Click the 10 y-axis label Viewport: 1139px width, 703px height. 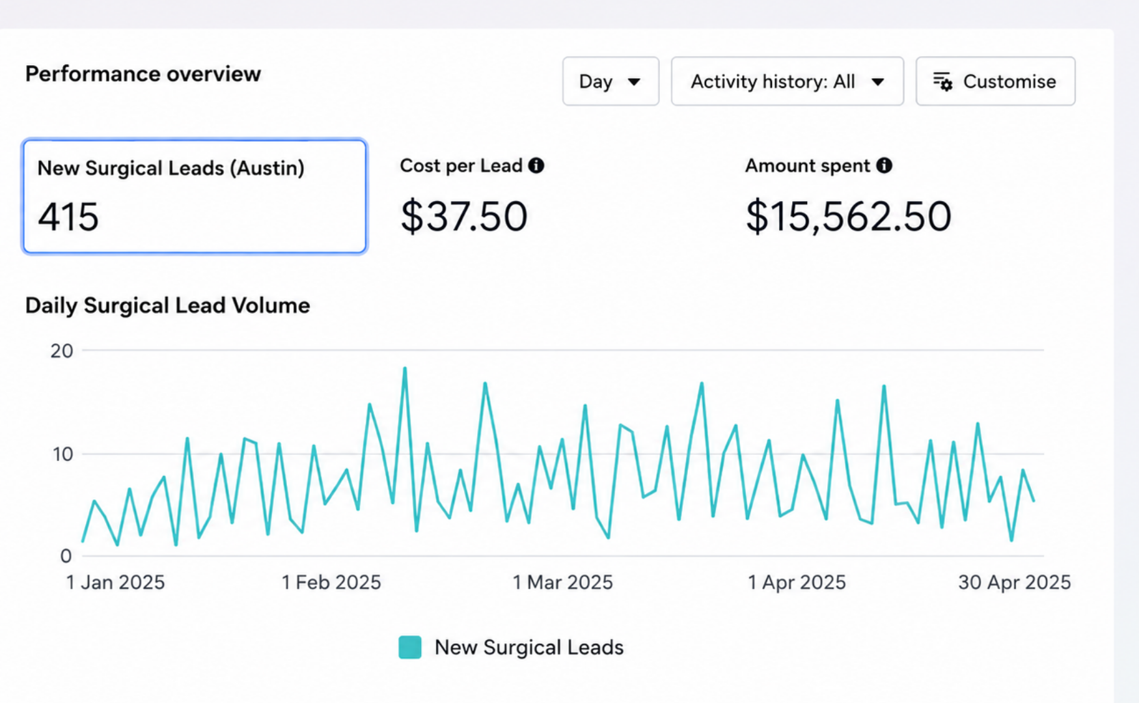coord(62,454)
